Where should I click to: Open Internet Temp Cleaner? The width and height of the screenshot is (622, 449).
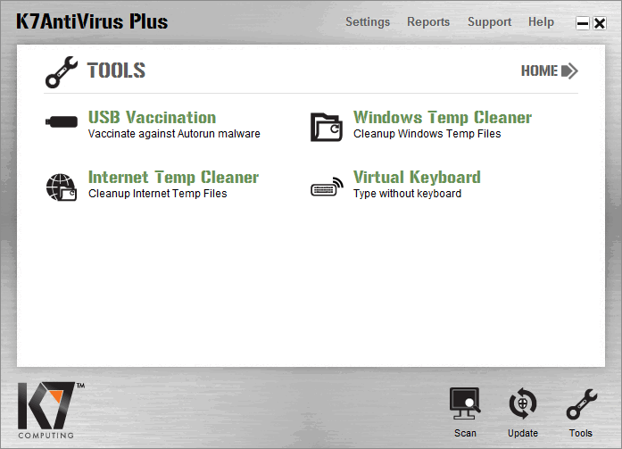173,178
